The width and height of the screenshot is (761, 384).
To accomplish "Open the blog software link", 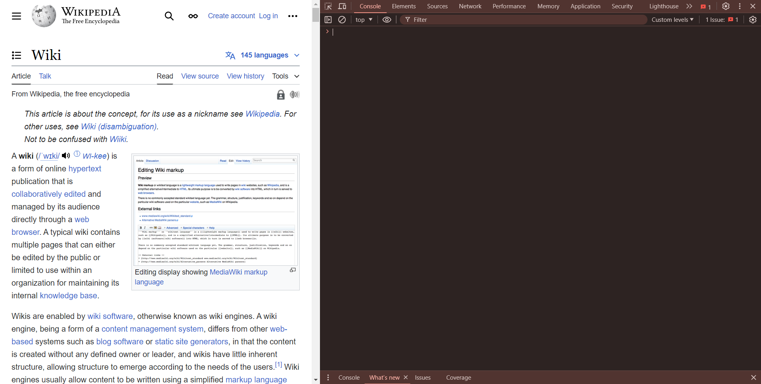I will coord(120,342).
